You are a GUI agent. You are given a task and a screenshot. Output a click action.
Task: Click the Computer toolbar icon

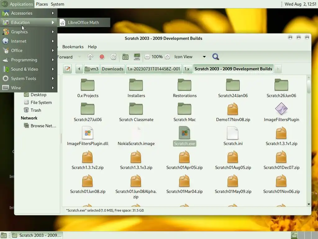(137, 57)
